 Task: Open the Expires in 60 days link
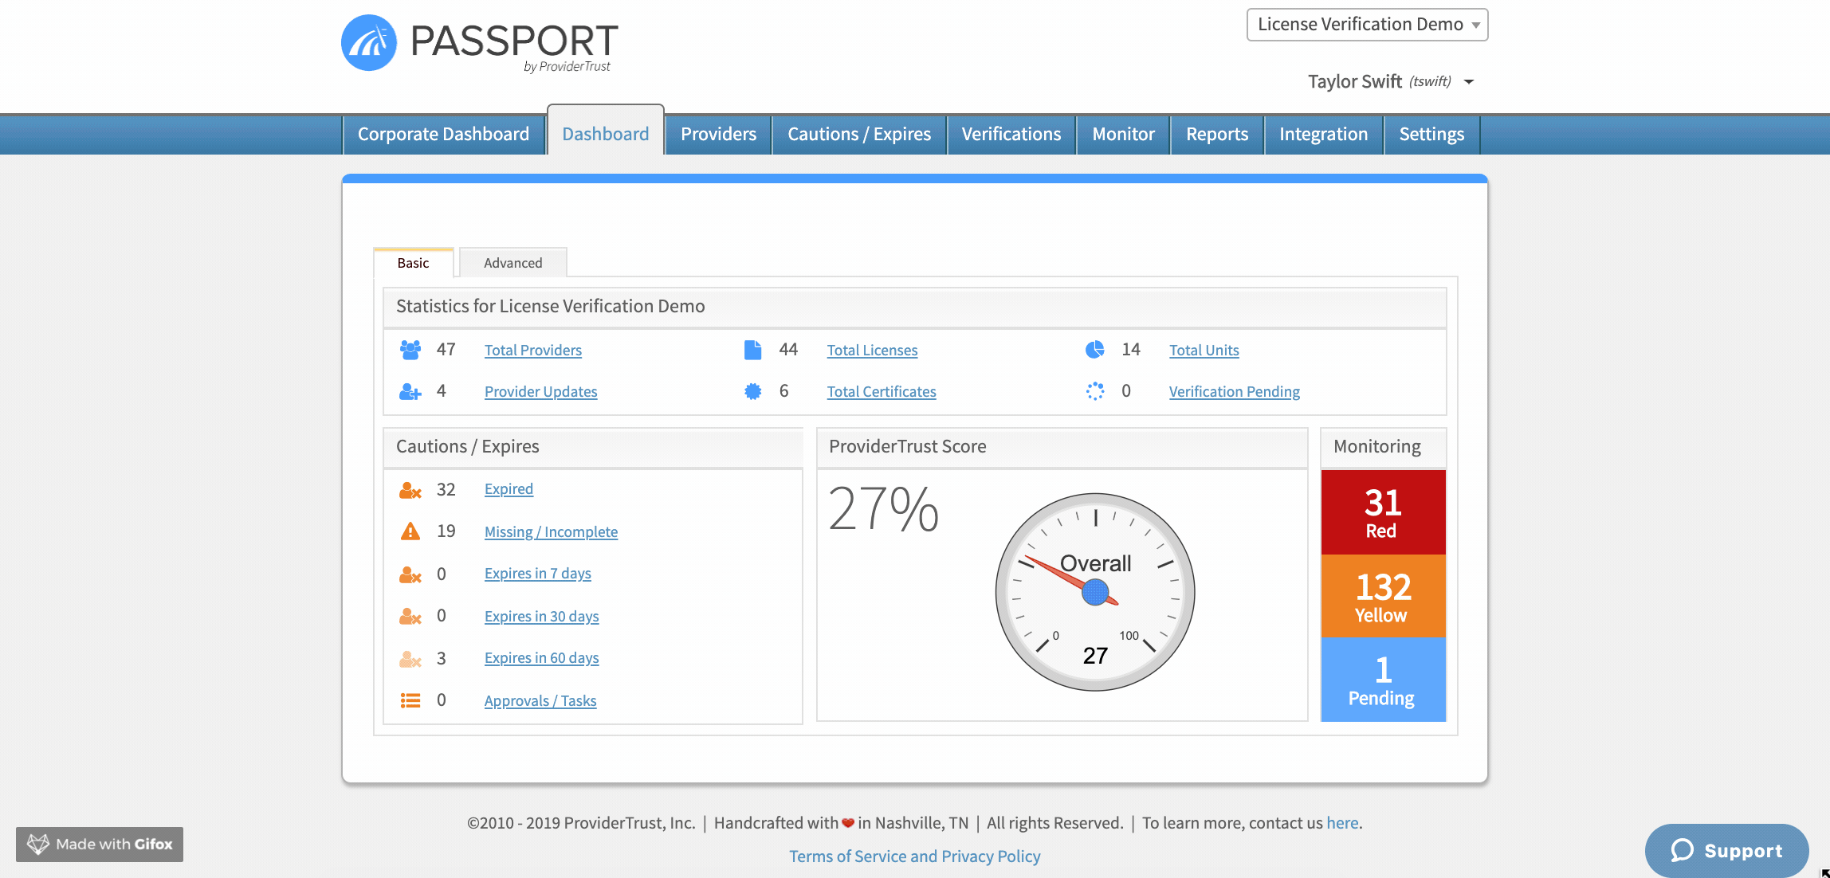542,657
